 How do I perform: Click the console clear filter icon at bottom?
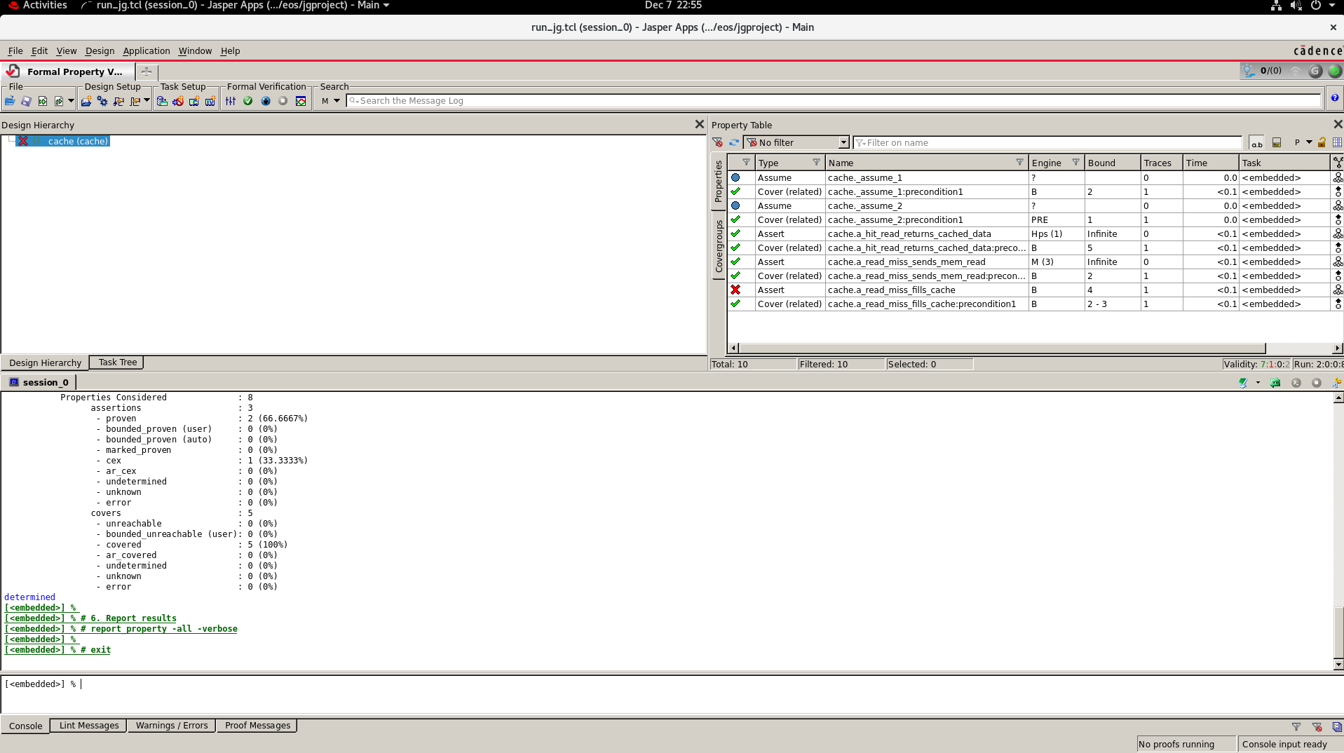1317,727
